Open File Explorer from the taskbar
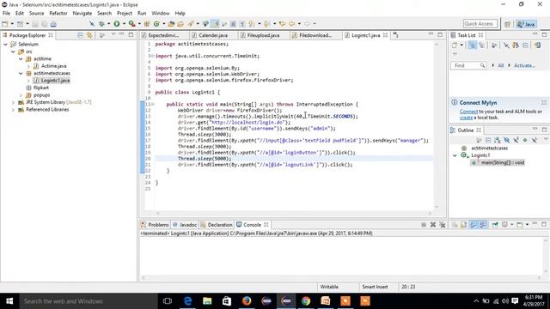 coord(207,301)
